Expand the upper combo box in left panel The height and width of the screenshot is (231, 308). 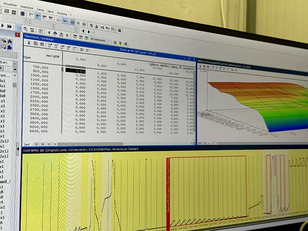click(15, 64)
